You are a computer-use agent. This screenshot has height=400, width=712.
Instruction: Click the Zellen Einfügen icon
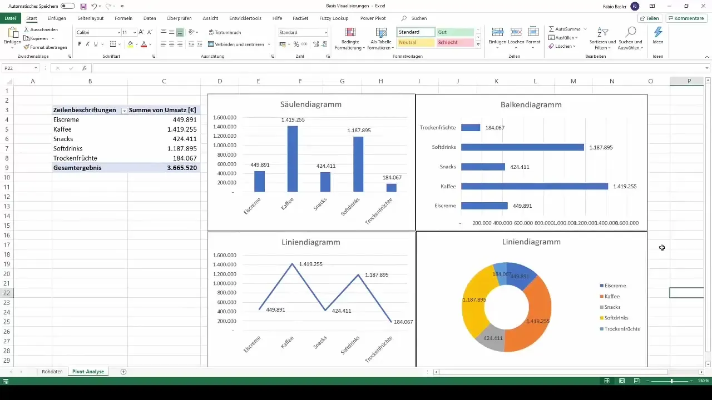pos(497,32)
